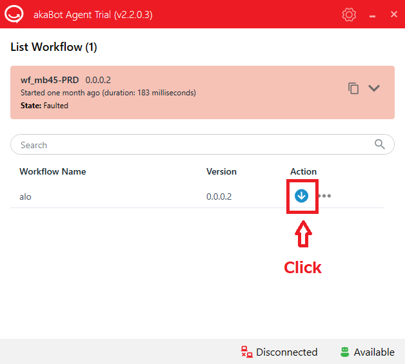Minimize the akaBot Agent window
This screenshot has width=405, height=364.
pyautogui.click(x=372, y=16)
